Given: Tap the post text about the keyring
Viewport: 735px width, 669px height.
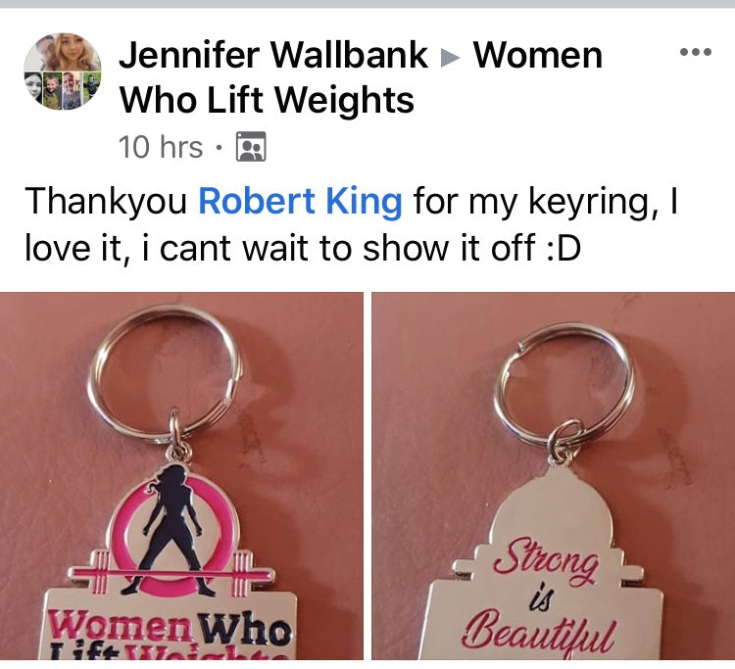Looking at the screenshot, I should pyautogui.click(x=352, y=224).
